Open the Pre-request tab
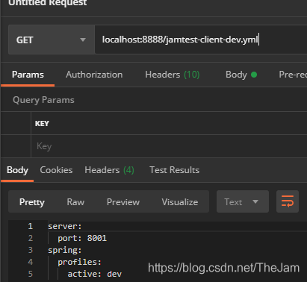Image resolution: width=307 pixels, height=282 pixels. click(x=293, y=75)
